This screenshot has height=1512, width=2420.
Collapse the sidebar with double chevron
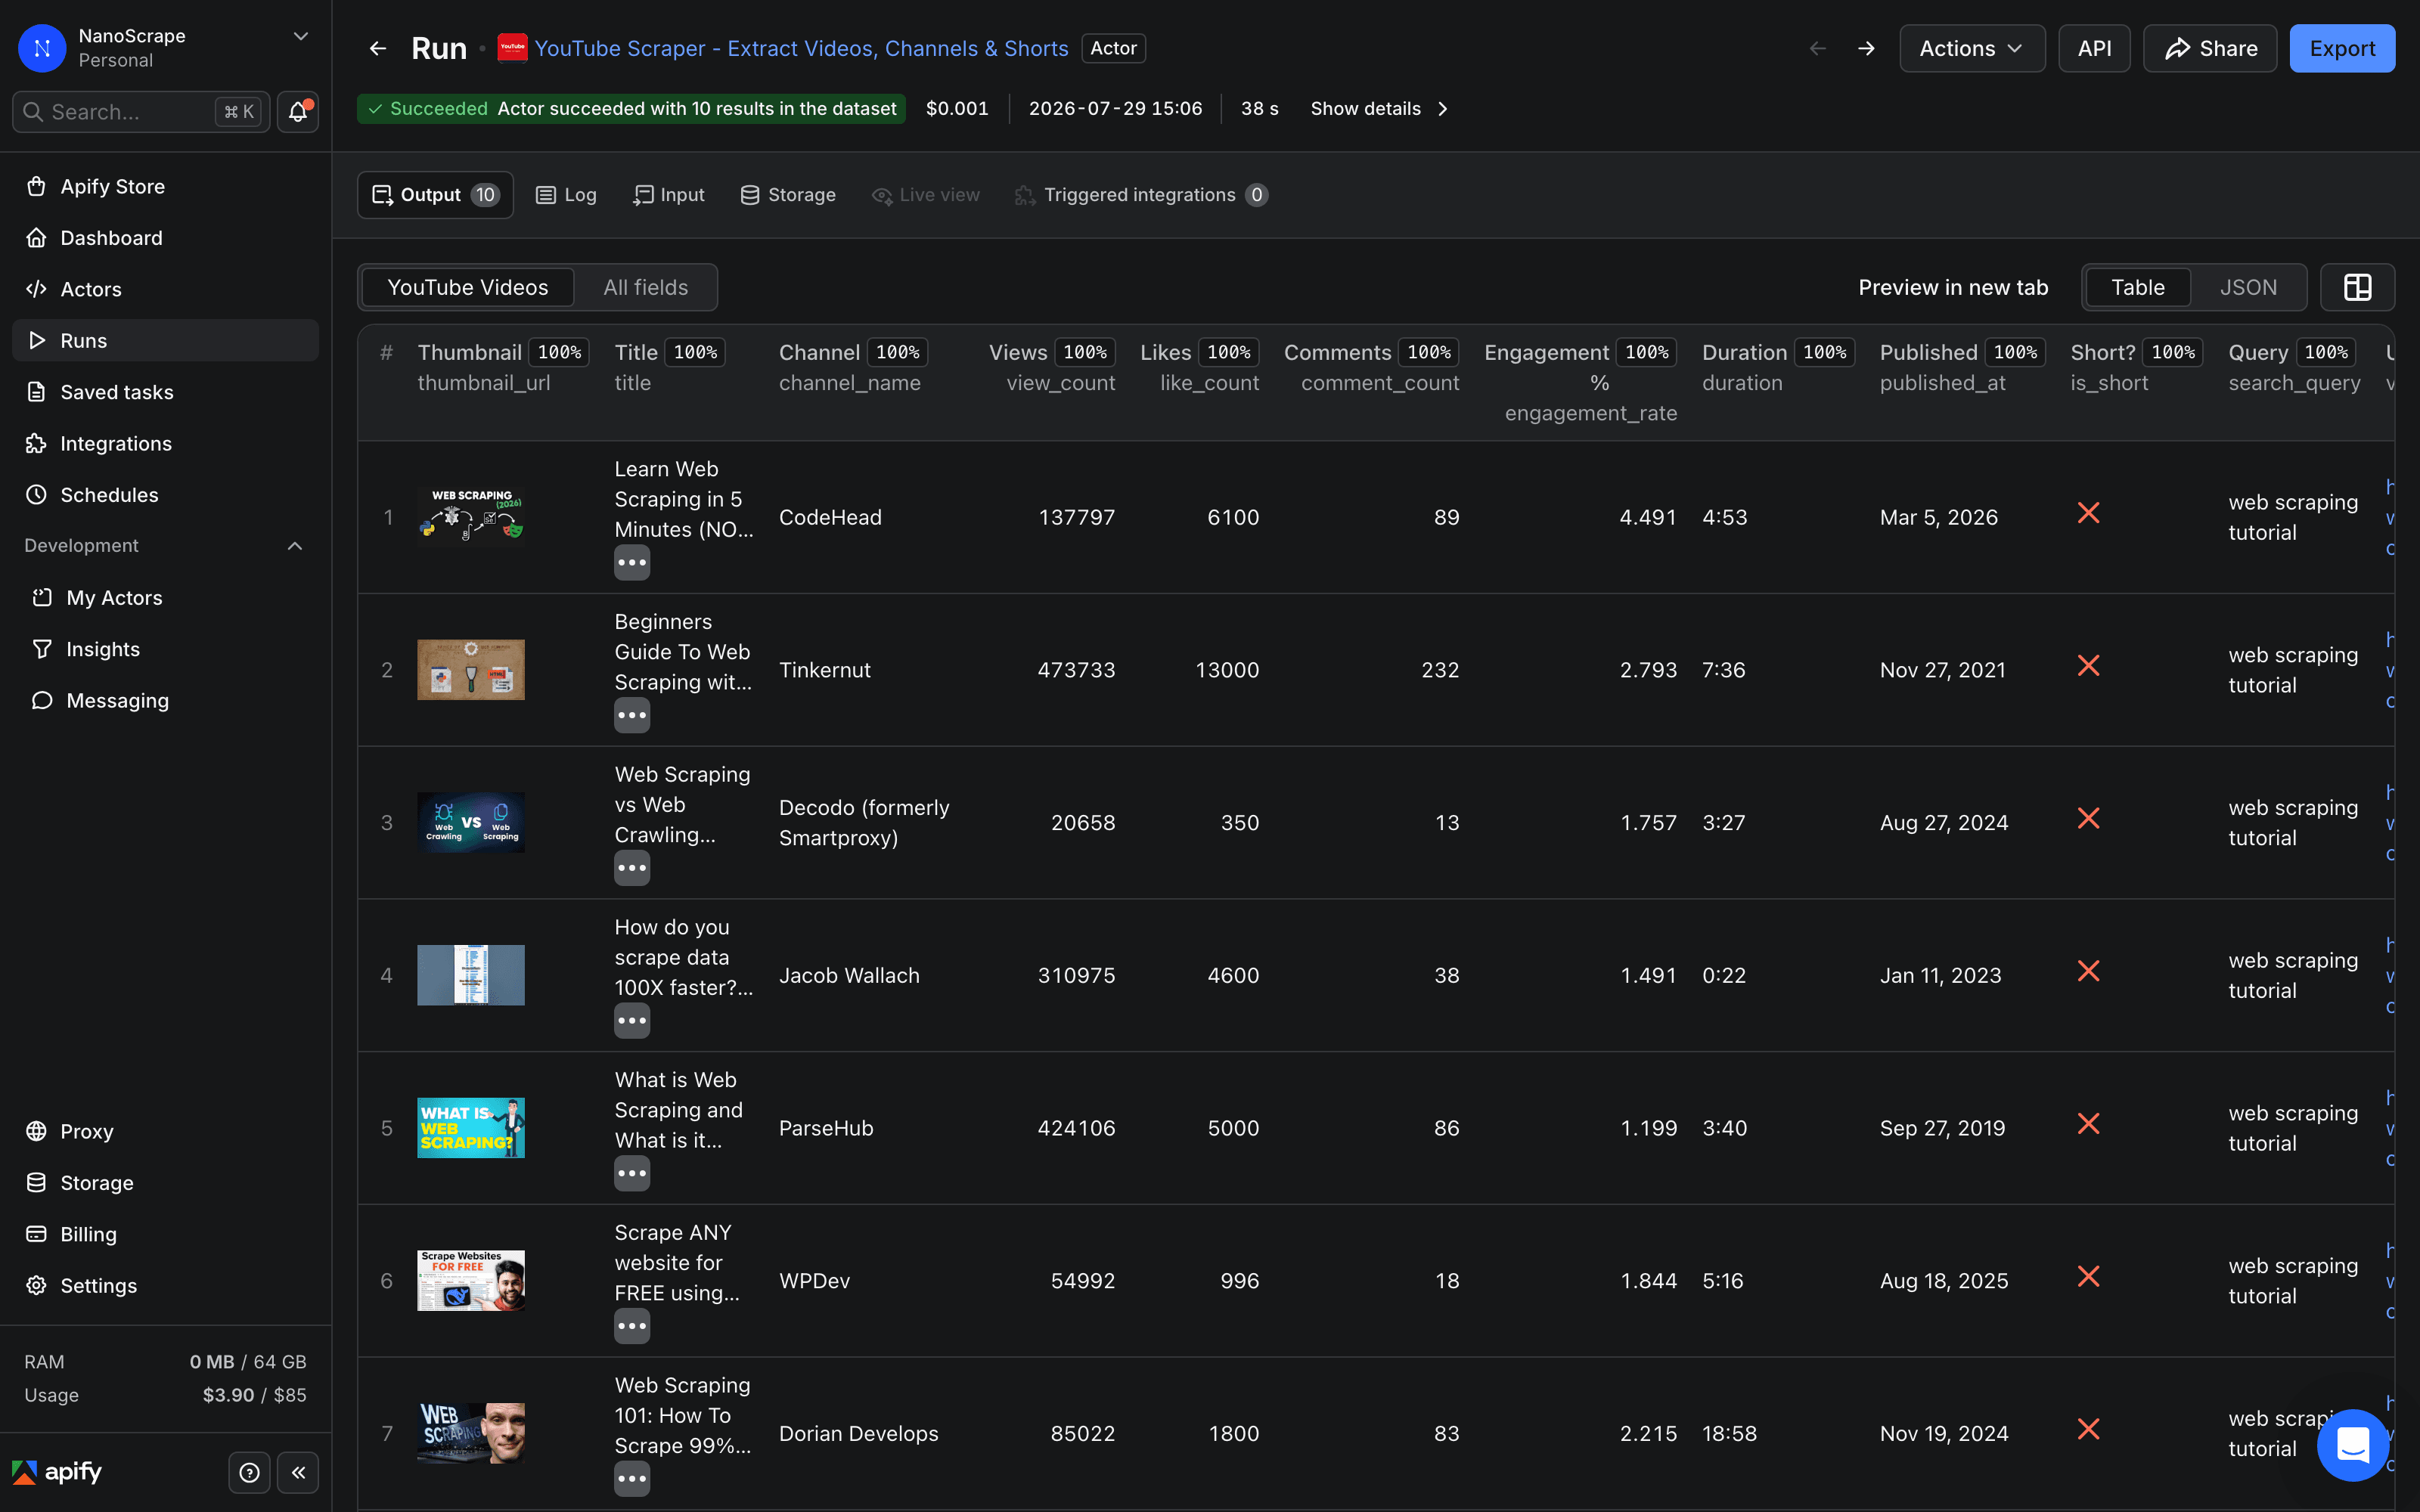[x=298, y=1472]
